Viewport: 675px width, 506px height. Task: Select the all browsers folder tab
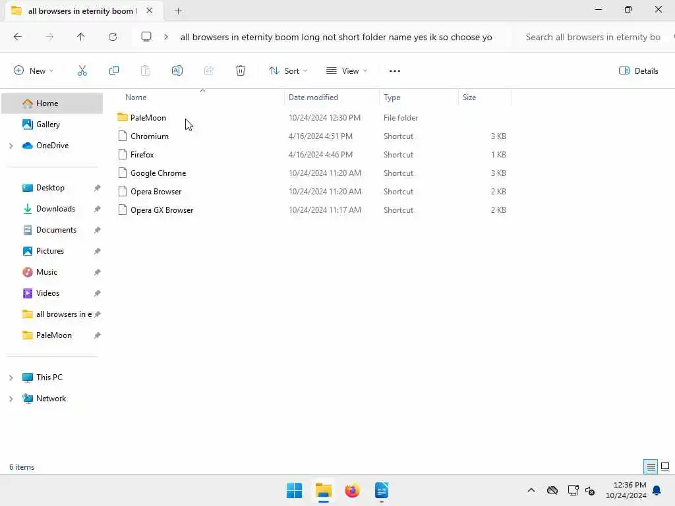[x=82, y=11]
